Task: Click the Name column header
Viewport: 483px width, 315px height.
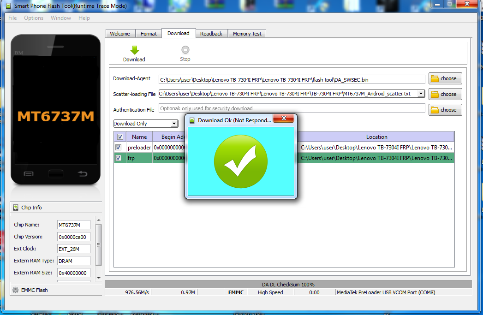Action: [x=139, y=137]
